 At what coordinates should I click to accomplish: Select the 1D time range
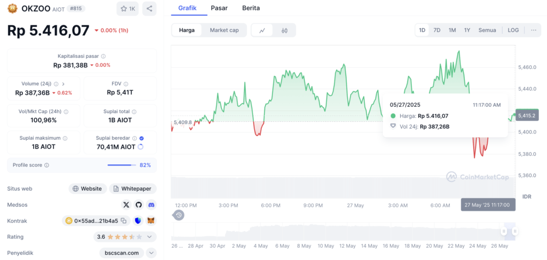[x=422, y=30]
